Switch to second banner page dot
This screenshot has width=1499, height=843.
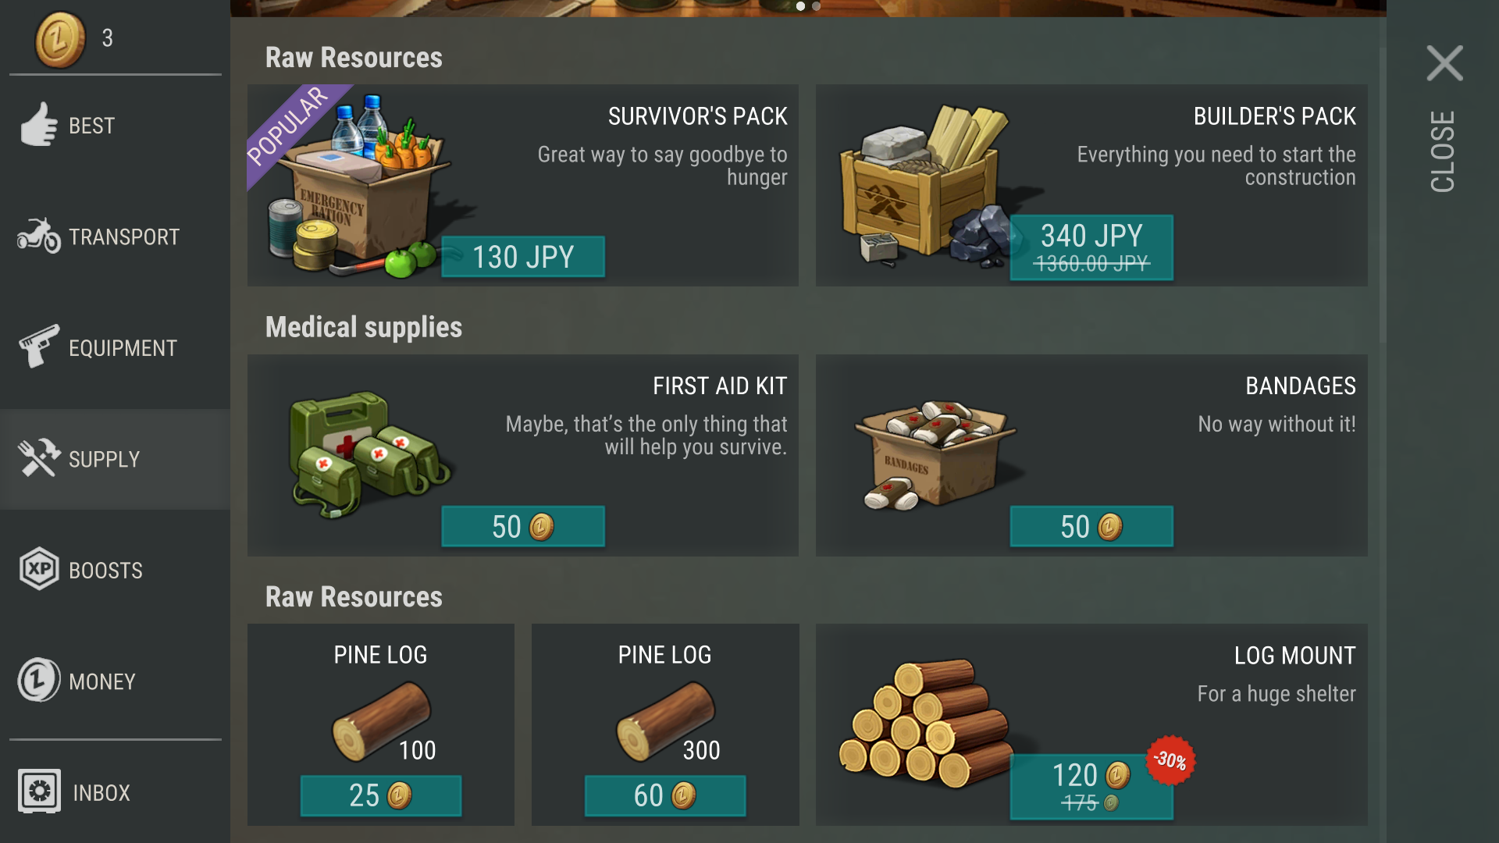[x=817, y=5]
